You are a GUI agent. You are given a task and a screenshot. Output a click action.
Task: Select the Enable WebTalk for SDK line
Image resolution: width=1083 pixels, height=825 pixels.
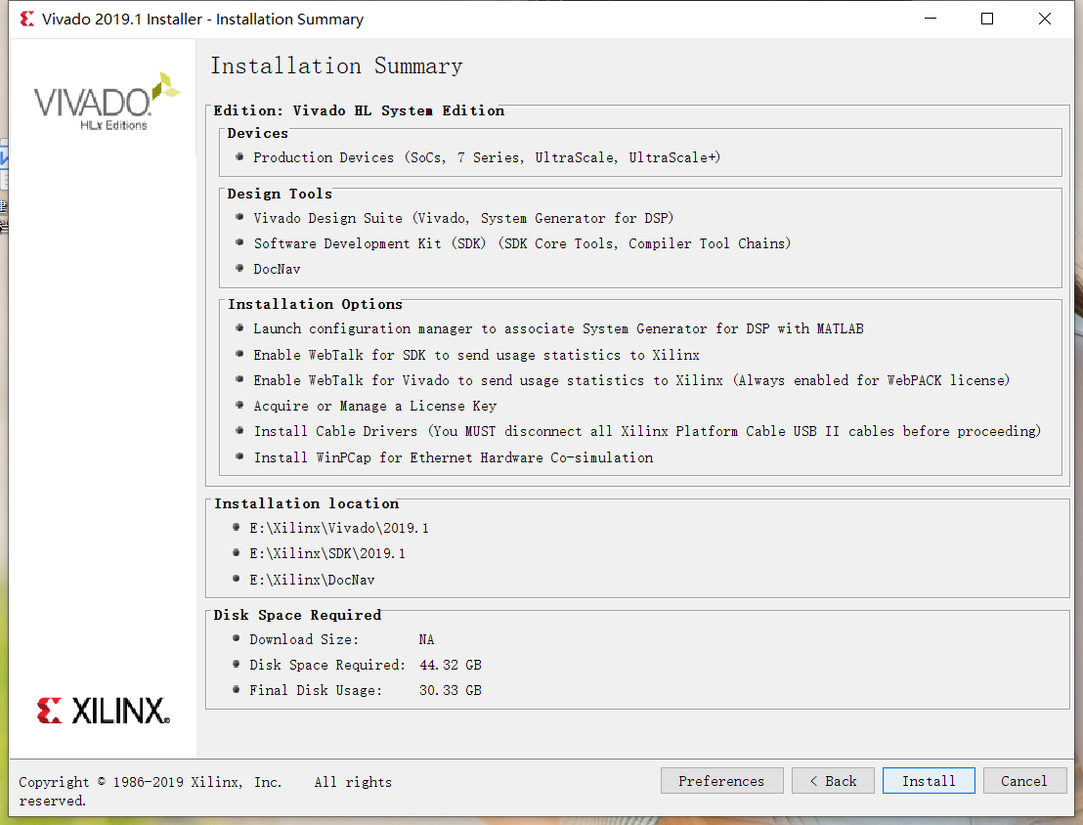pos(477,355)
